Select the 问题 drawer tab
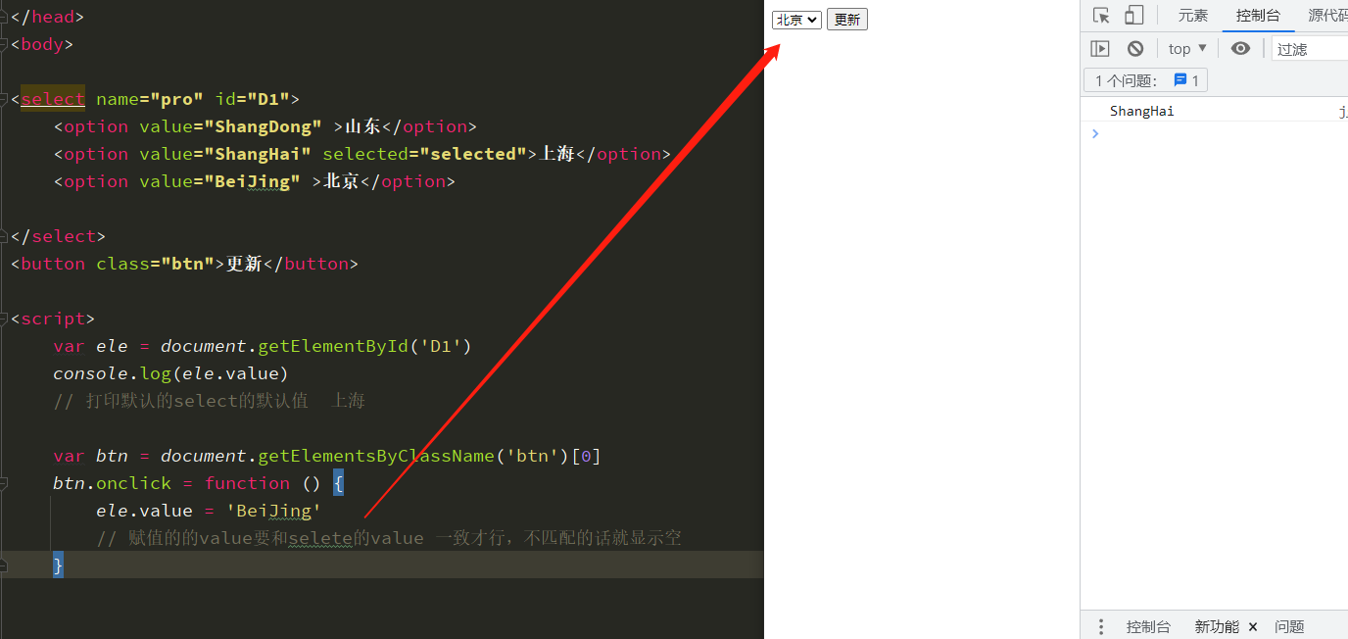The height and width of the screenshot is (639, 1348). [x=1289, y=626]
